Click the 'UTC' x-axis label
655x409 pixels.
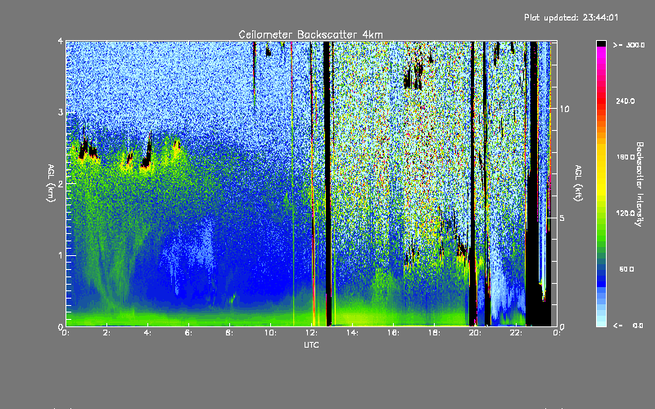pos(311,344)
